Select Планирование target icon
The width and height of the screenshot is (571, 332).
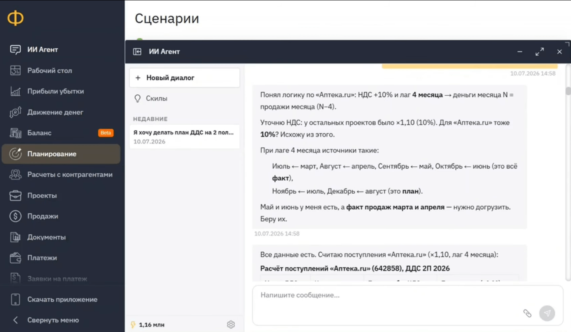tap(16, 154)
